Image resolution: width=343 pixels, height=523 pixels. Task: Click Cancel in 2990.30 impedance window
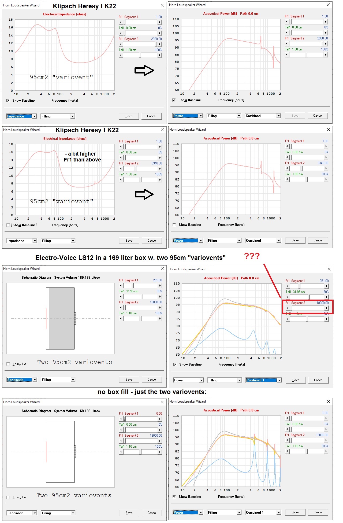pyautogui.click(x=152, y=116)
